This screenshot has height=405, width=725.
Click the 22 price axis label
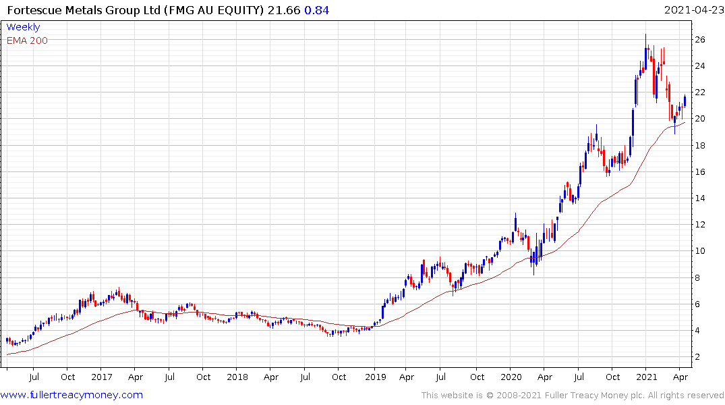click(700, 92)
